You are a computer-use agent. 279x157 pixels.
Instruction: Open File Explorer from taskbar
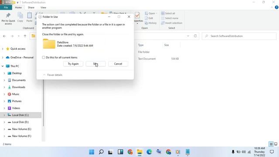point(139,152)
